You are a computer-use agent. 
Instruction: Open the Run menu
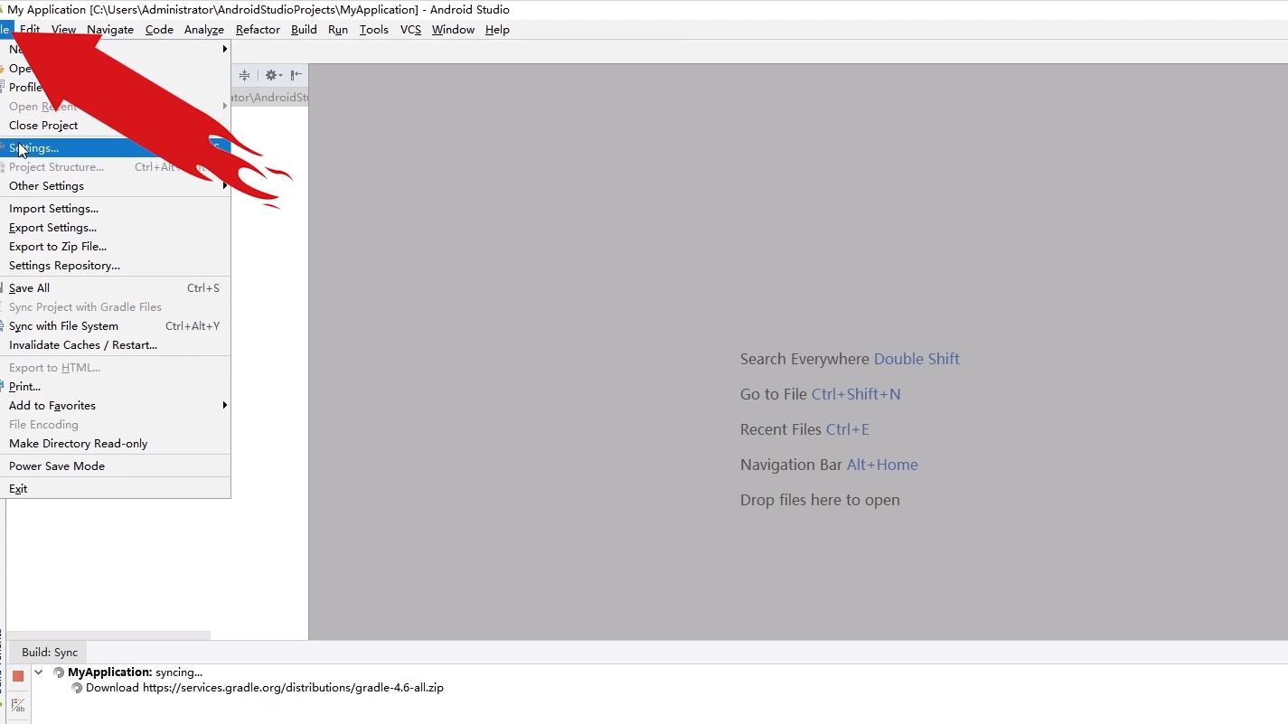tap(338, 30)
